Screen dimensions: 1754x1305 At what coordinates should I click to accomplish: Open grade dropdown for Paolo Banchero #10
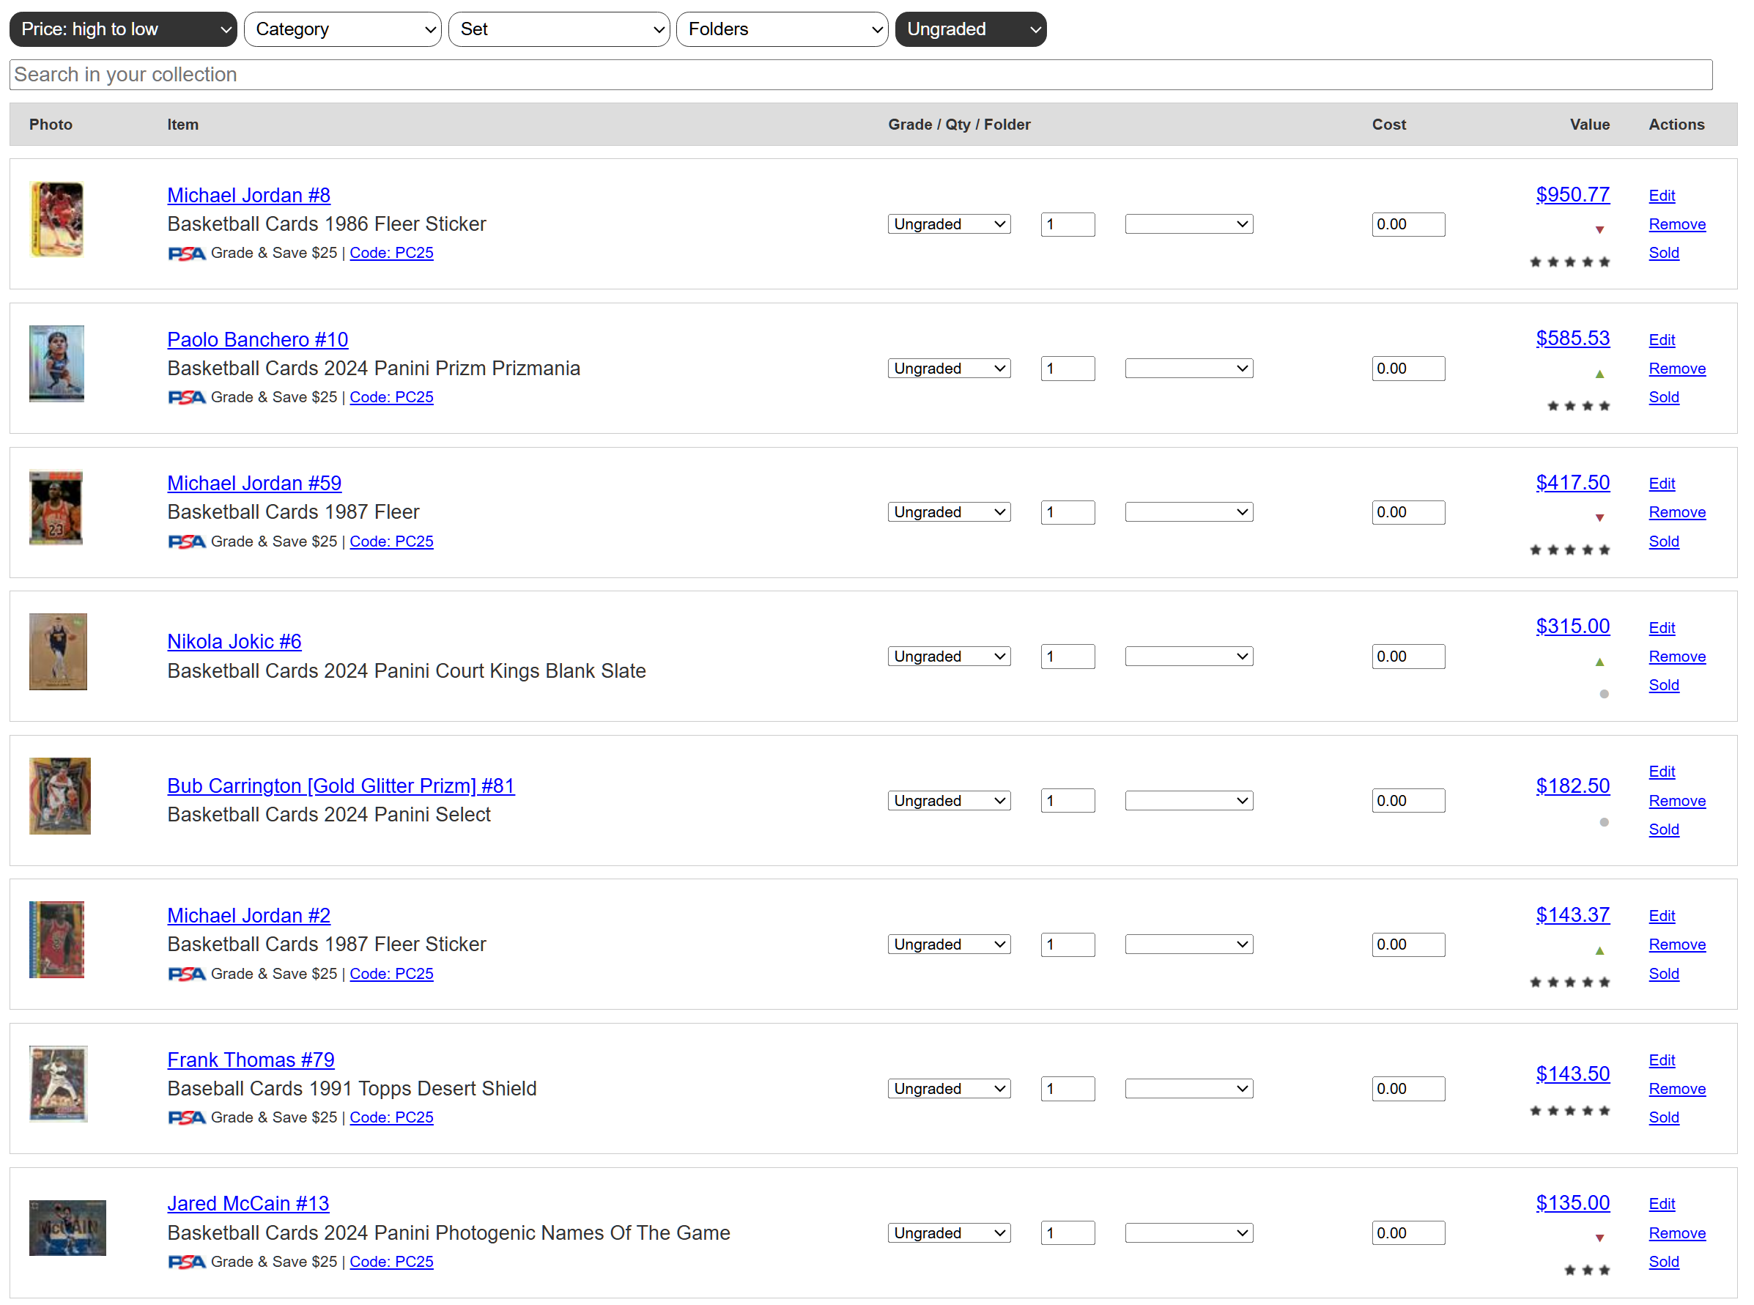click(x=949, y=369)
